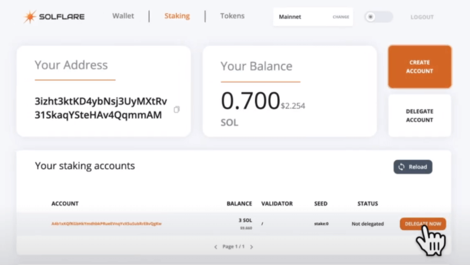This screenshot has height=265, width=470.
Task: Click the Solflare sun logo
Action: coord(30,17)
